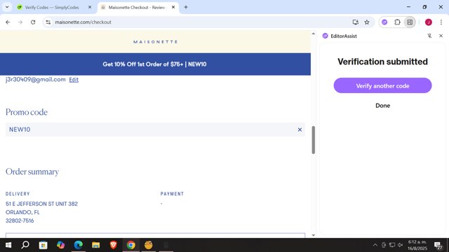449x252 pixels.
Task: Toggle the browser side panel button
Action: point(410,22)
